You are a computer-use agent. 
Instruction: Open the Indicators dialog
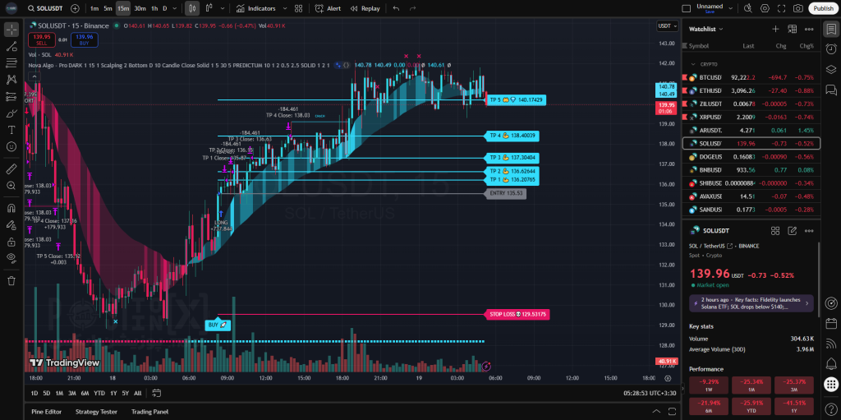pos(256,8)
